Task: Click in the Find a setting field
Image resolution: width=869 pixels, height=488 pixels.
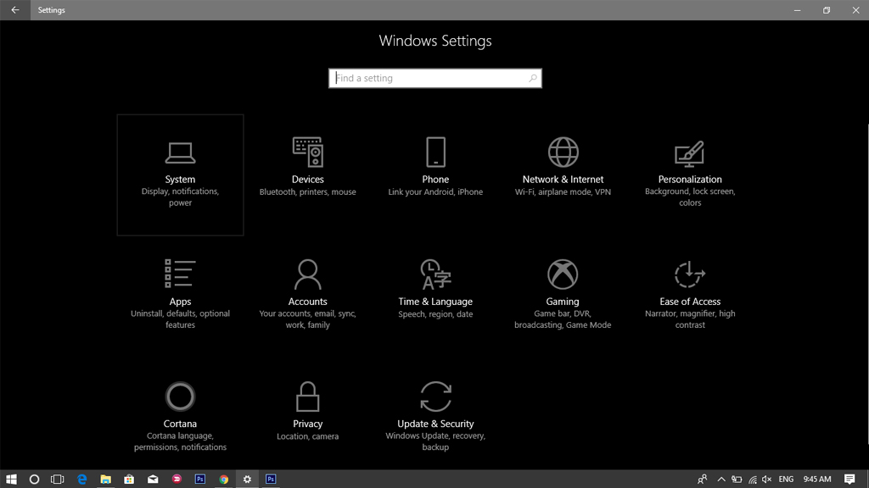Action: point(435,78)
